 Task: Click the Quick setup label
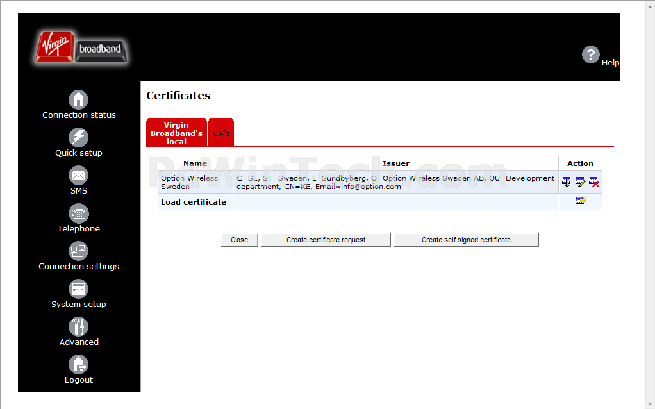(x=79, y=153)
